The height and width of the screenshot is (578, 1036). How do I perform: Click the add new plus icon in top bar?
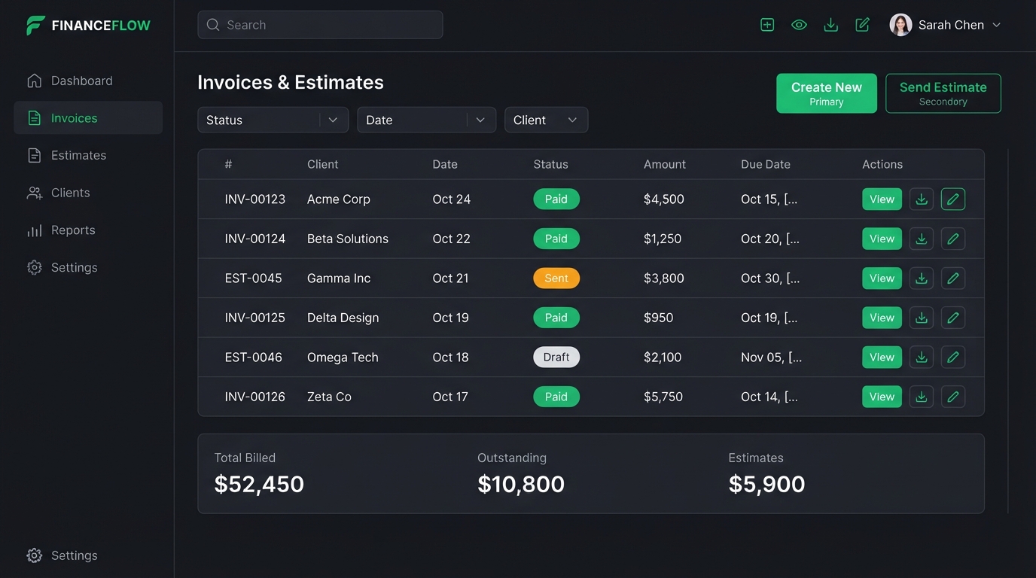tap(767, 25)
